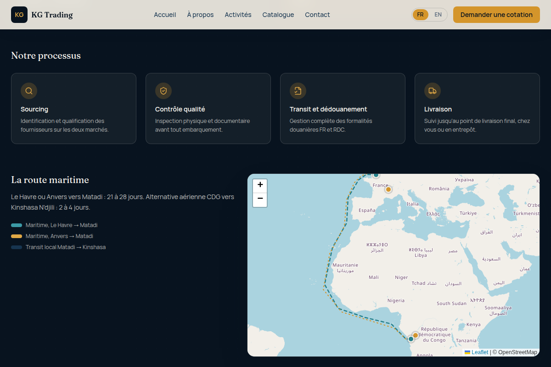
Task: Click legend text Maritime, Le Havre → Matadi
Action: tap(62, 225)
